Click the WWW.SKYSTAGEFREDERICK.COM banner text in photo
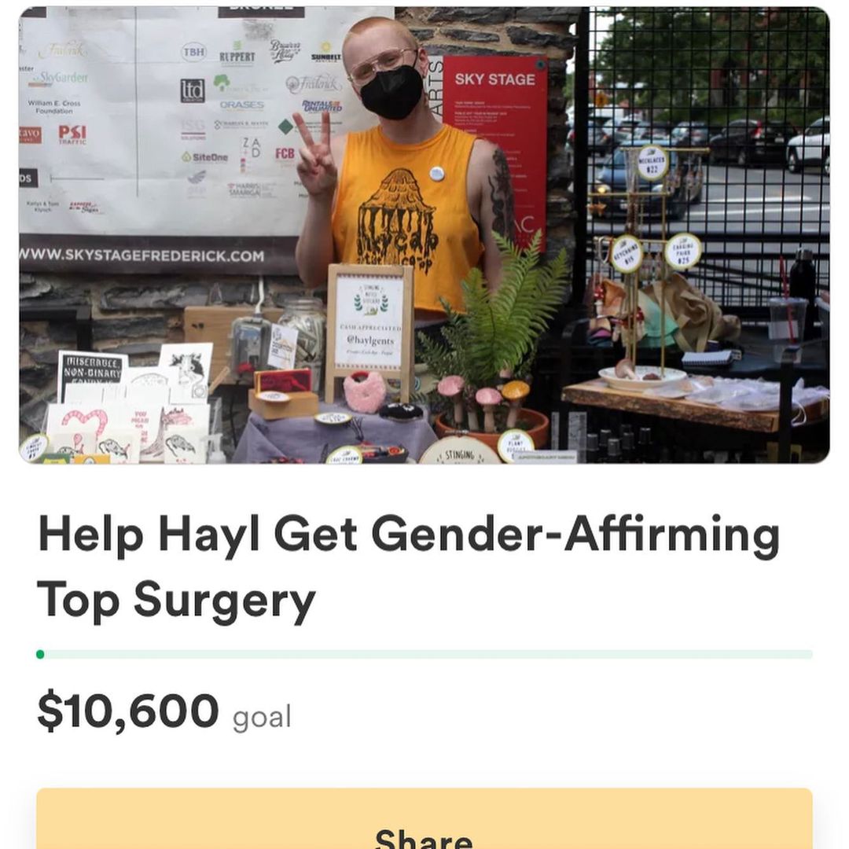 point(141,255)
